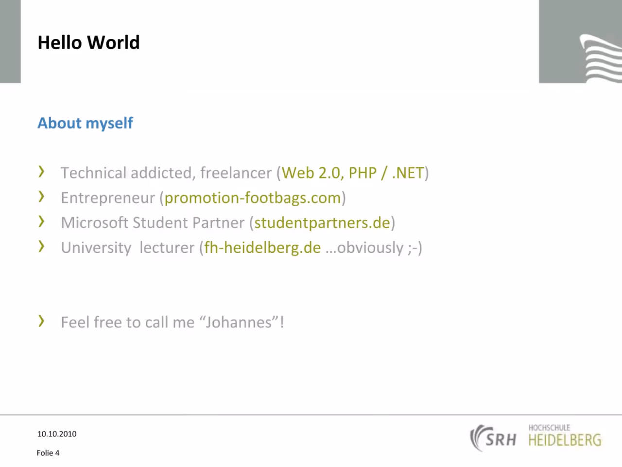Click the "...obviously ;-)" text
622x467 pixels.
point(374,248)
